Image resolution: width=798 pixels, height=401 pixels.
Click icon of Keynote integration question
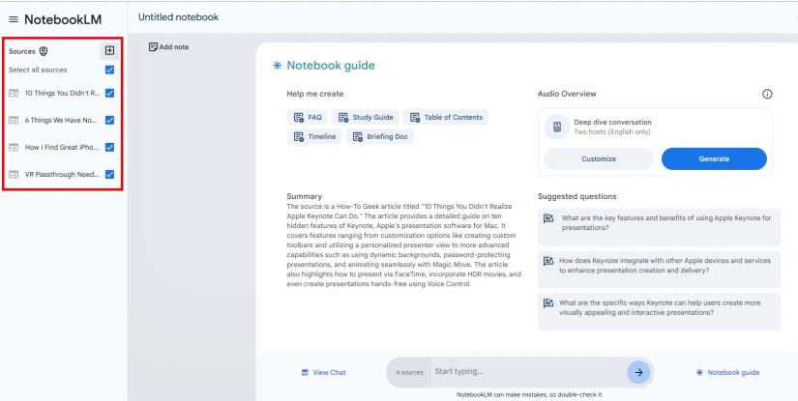coord(548,261)
